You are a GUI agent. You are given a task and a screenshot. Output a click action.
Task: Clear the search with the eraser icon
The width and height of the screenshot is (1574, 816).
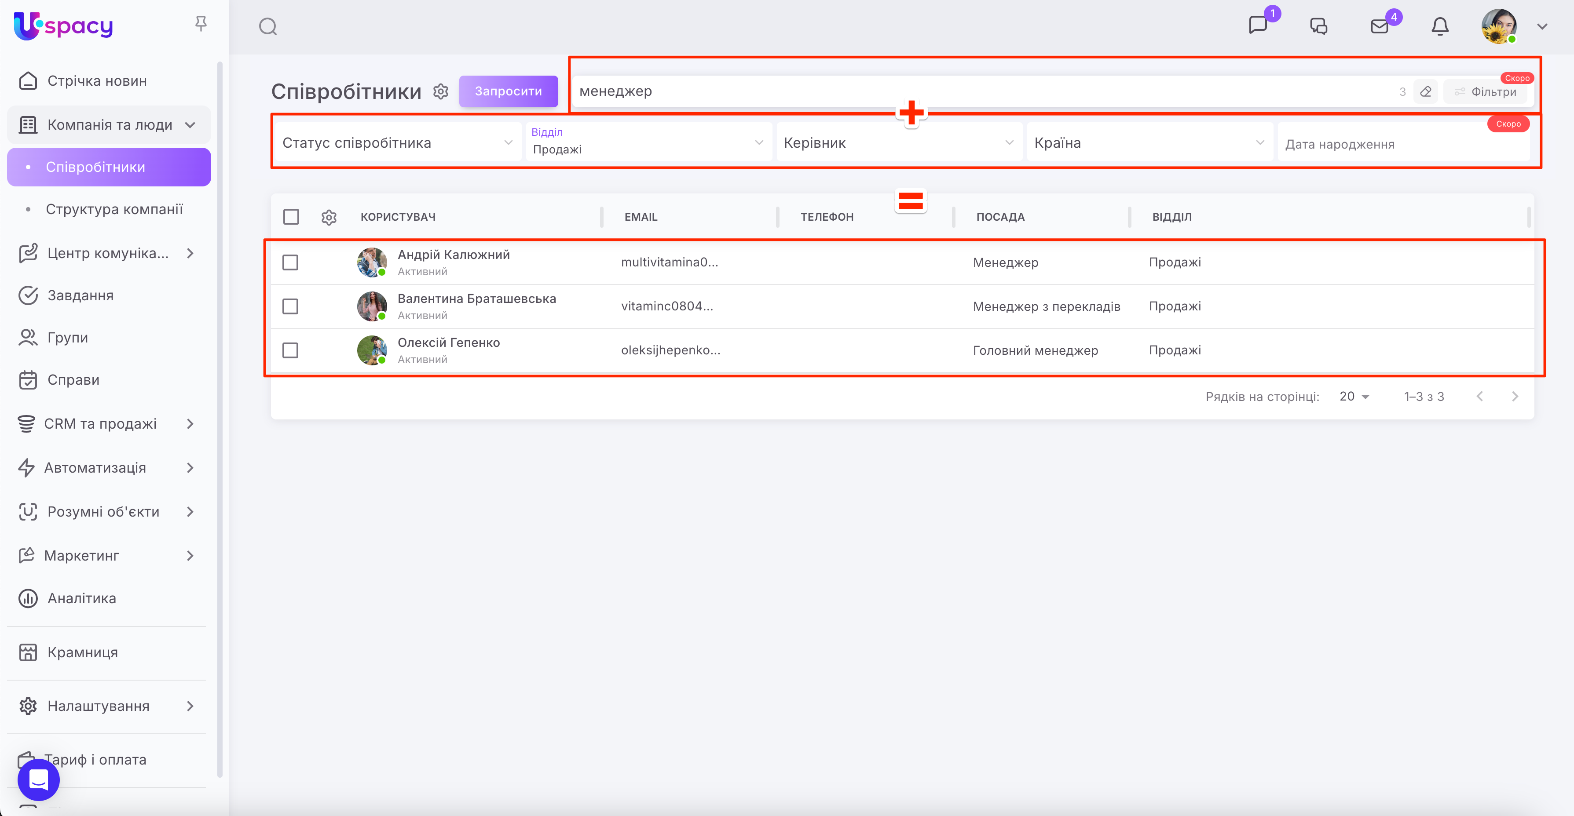pos(1425,91)
